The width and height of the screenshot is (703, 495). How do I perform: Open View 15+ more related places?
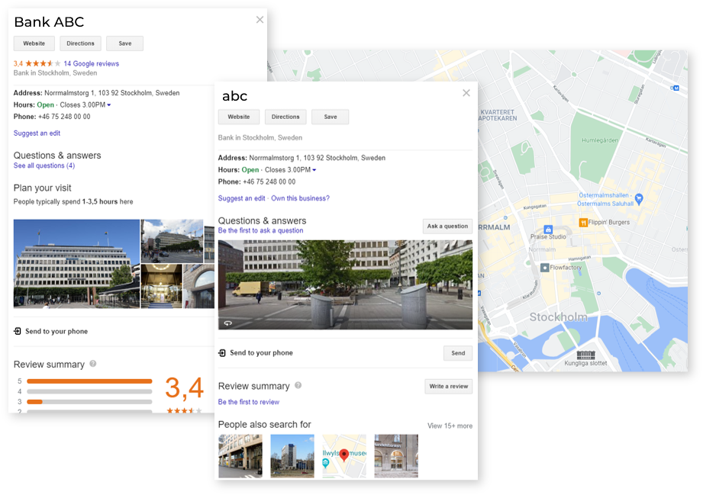tap(450, 426)
